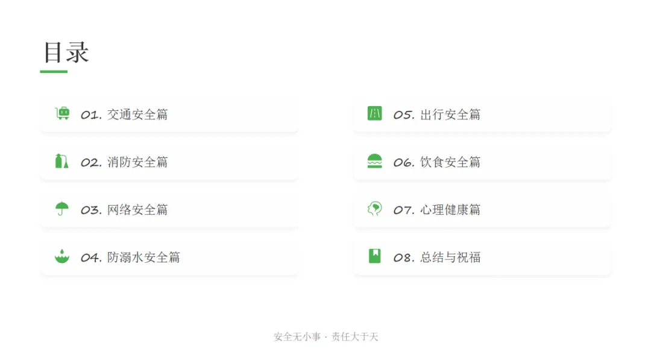Click the 目录 heading title
This screenshot has height=363, width=651.
tap(66, 52)
